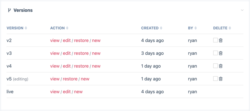Click the branch icon beside Versions title
Screen dimensions: 250x111
tap(9, 10)
